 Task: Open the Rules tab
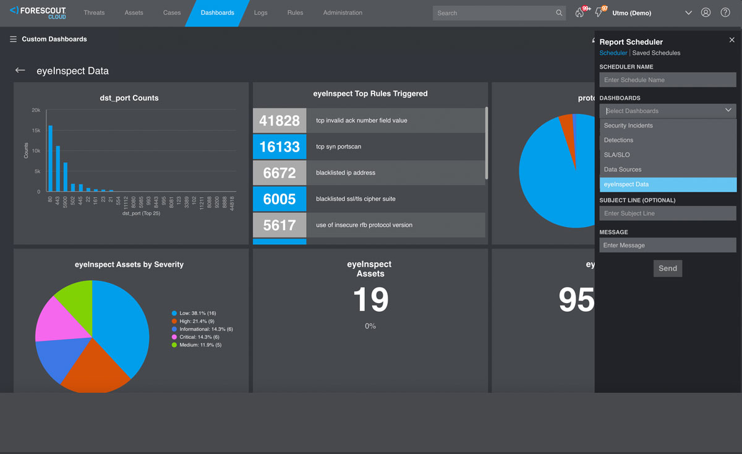point(296,13)
